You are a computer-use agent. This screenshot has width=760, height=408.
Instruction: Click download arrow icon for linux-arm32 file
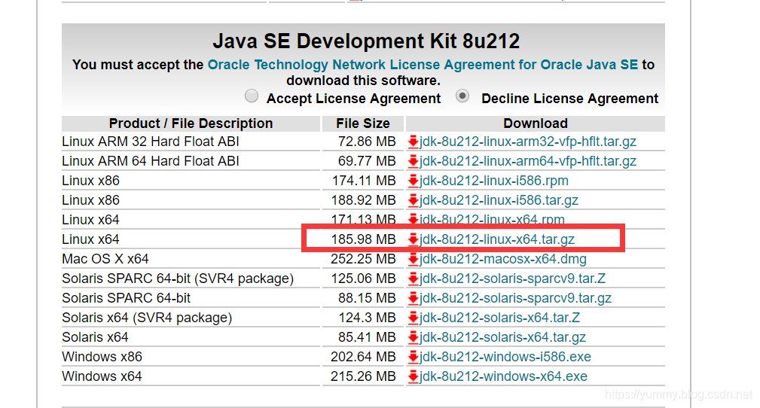pyautogui.click(x=414, y=142)
